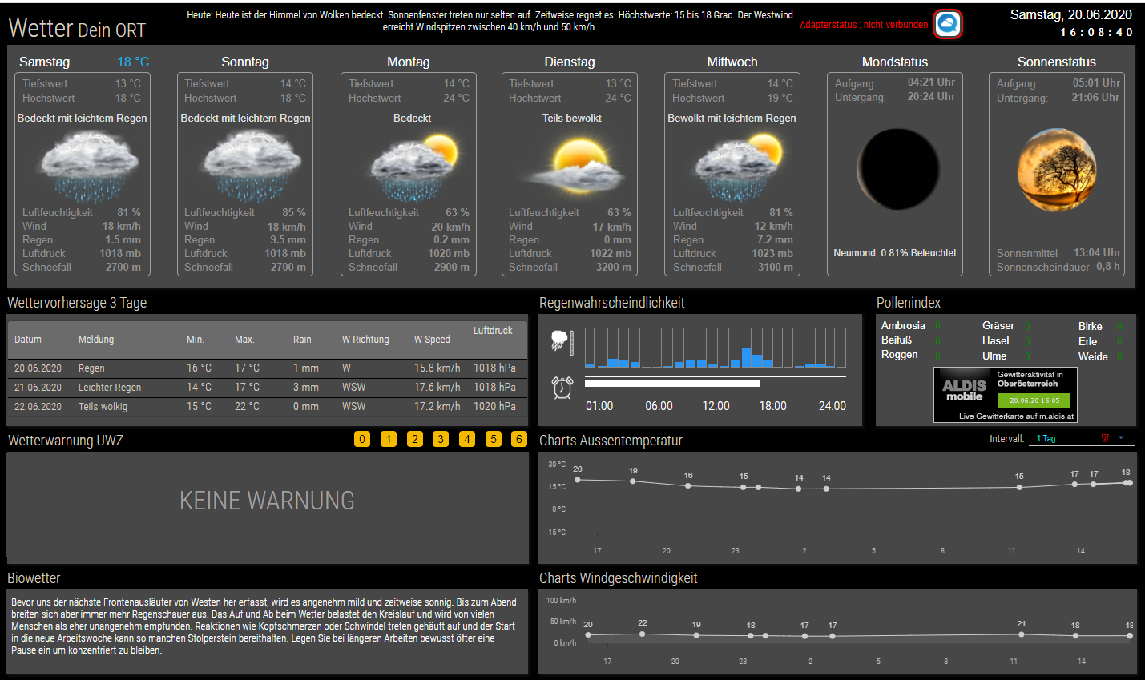Viewport: 1145px width, 680px height.
Task: Select UWZ warning level 4
Action: click(x=467, y=439)
